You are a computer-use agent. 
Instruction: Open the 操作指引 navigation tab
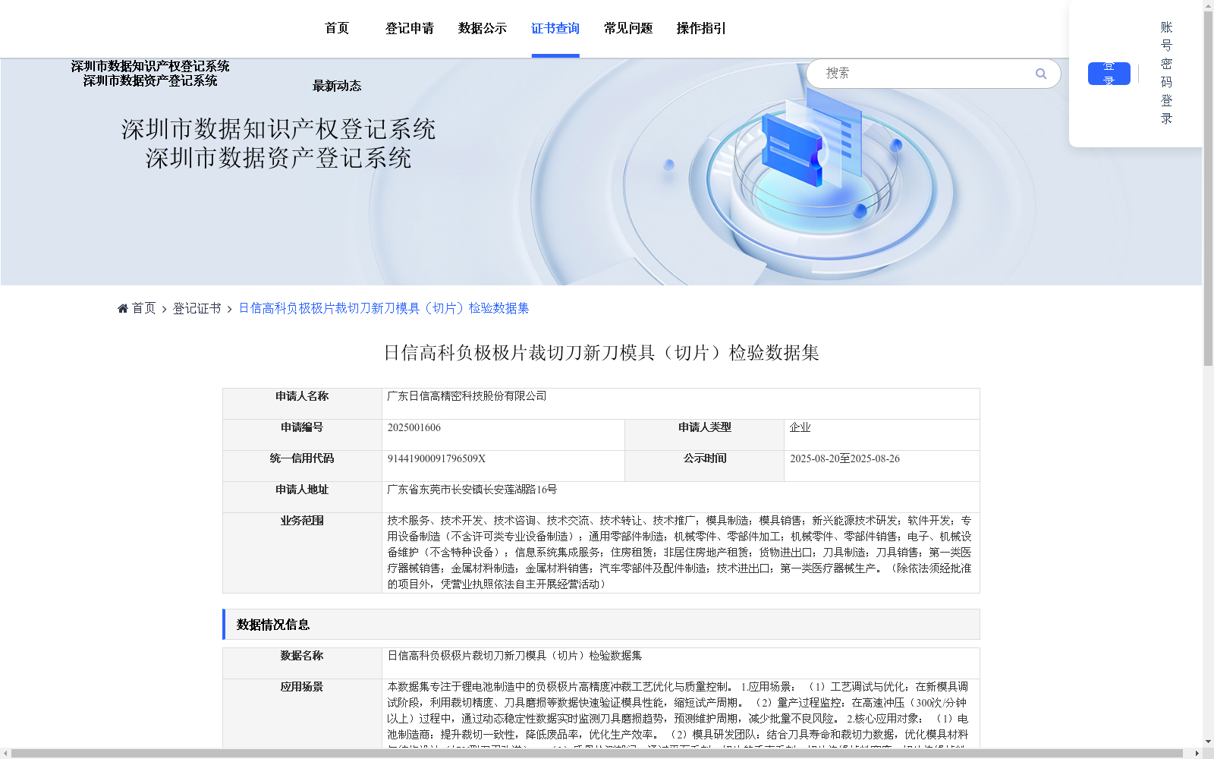click(701, 28)
